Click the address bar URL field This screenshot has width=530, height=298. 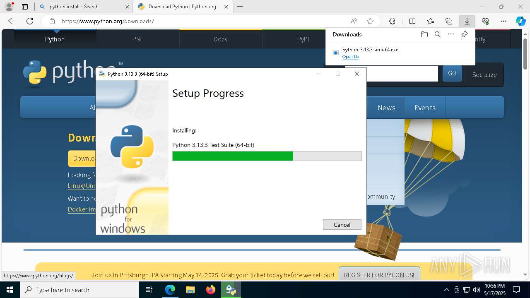pyautogui.click(x=203, y=21)
